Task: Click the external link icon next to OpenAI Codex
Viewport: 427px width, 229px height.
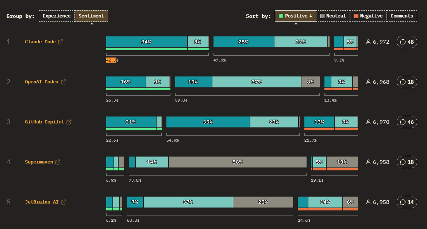Action: (x=64, y=82)
